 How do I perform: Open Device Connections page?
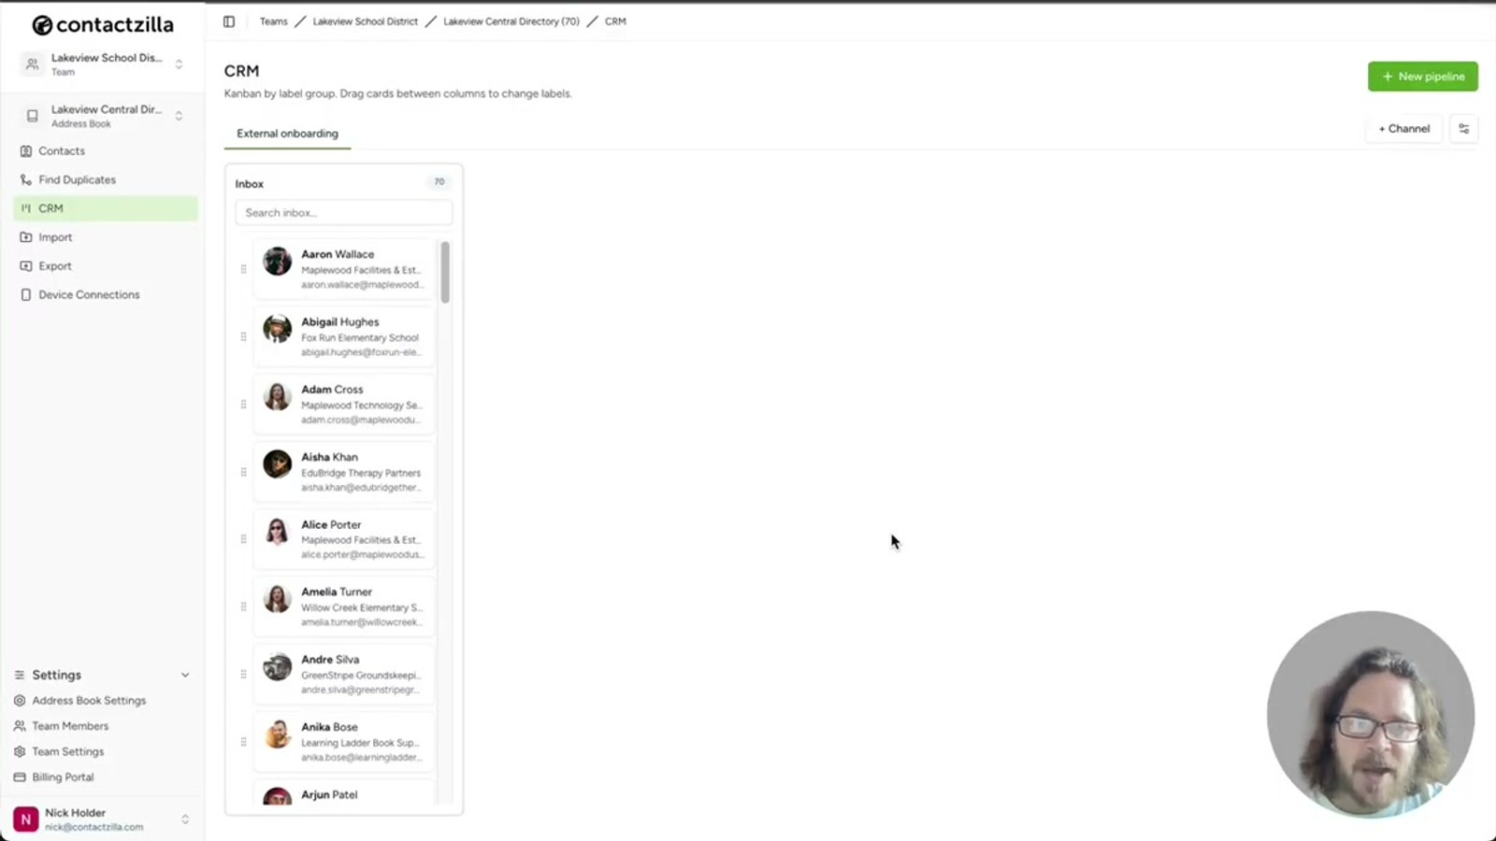[106, 294]
